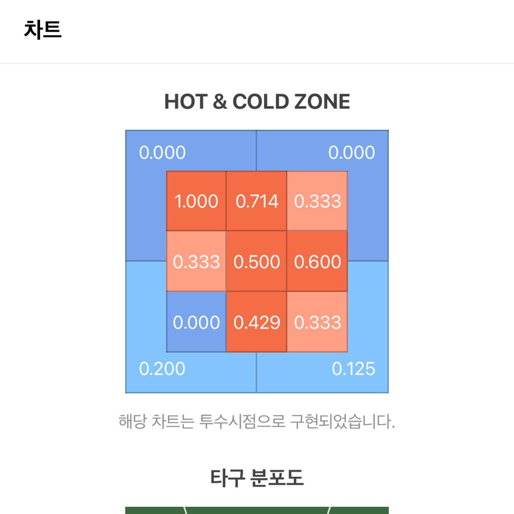Select the 0.333 cell in bottom row
514x514 pixels.
point(317,322)
